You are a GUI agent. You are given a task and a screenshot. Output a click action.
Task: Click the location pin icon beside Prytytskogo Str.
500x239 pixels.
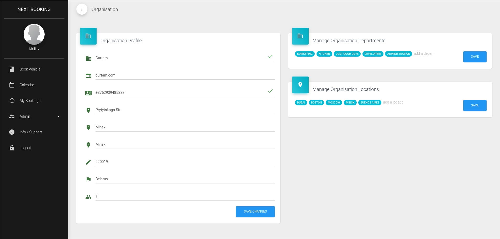tap(89, 110)
